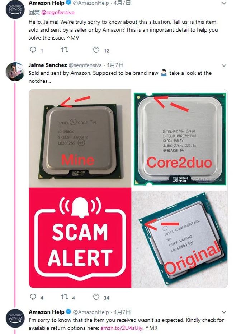View the Scam Alert image

(x=80, y=238)
